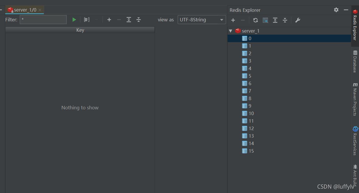Select database 7 in server_1 tree
The height and width of the screenshot is (193, 359).
250,91
